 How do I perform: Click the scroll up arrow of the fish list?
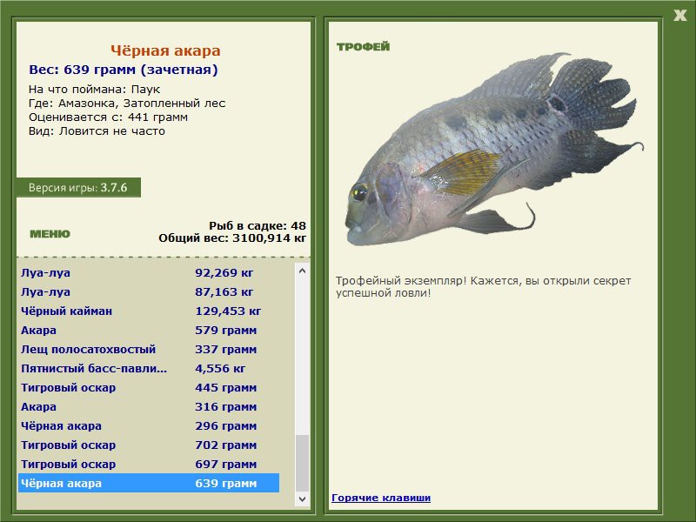302,271
